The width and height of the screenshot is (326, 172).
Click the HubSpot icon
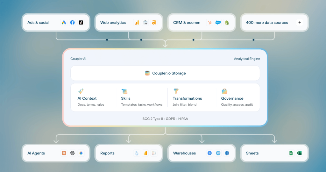[x=209, y=23]
